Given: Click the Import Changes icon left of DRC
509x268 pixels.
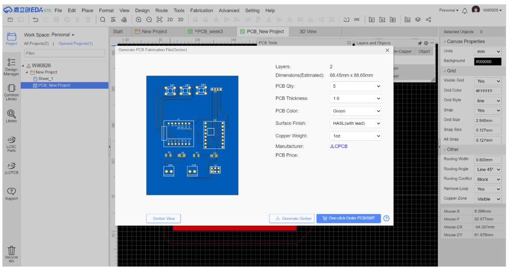Looking at the screenshot, I should pos(346,20).
